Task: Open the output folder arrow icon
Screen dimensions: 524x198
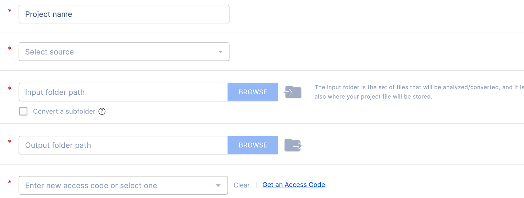Action: (293, 145)
